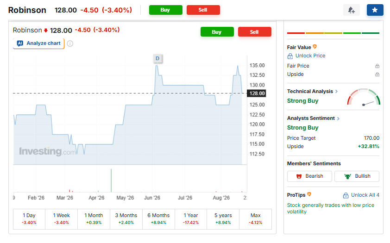390x243 pixels.
Task: Click the chevron next to Analysts Sentiment
Action: pyautogui.click(x=338, y=118)
